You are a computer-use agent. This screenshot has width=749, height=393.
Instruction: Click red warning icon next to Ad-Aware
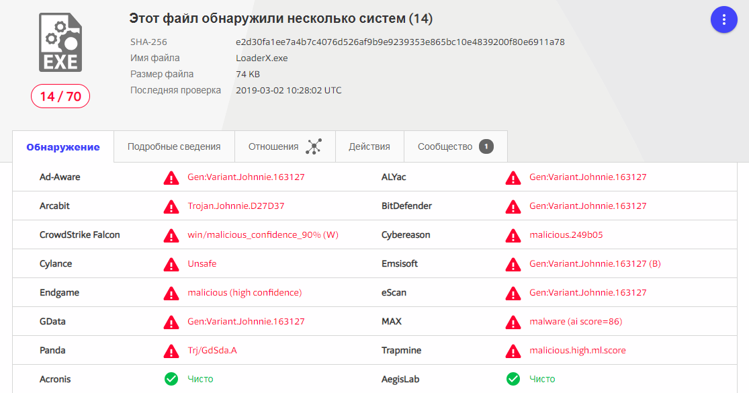point(171,177)
